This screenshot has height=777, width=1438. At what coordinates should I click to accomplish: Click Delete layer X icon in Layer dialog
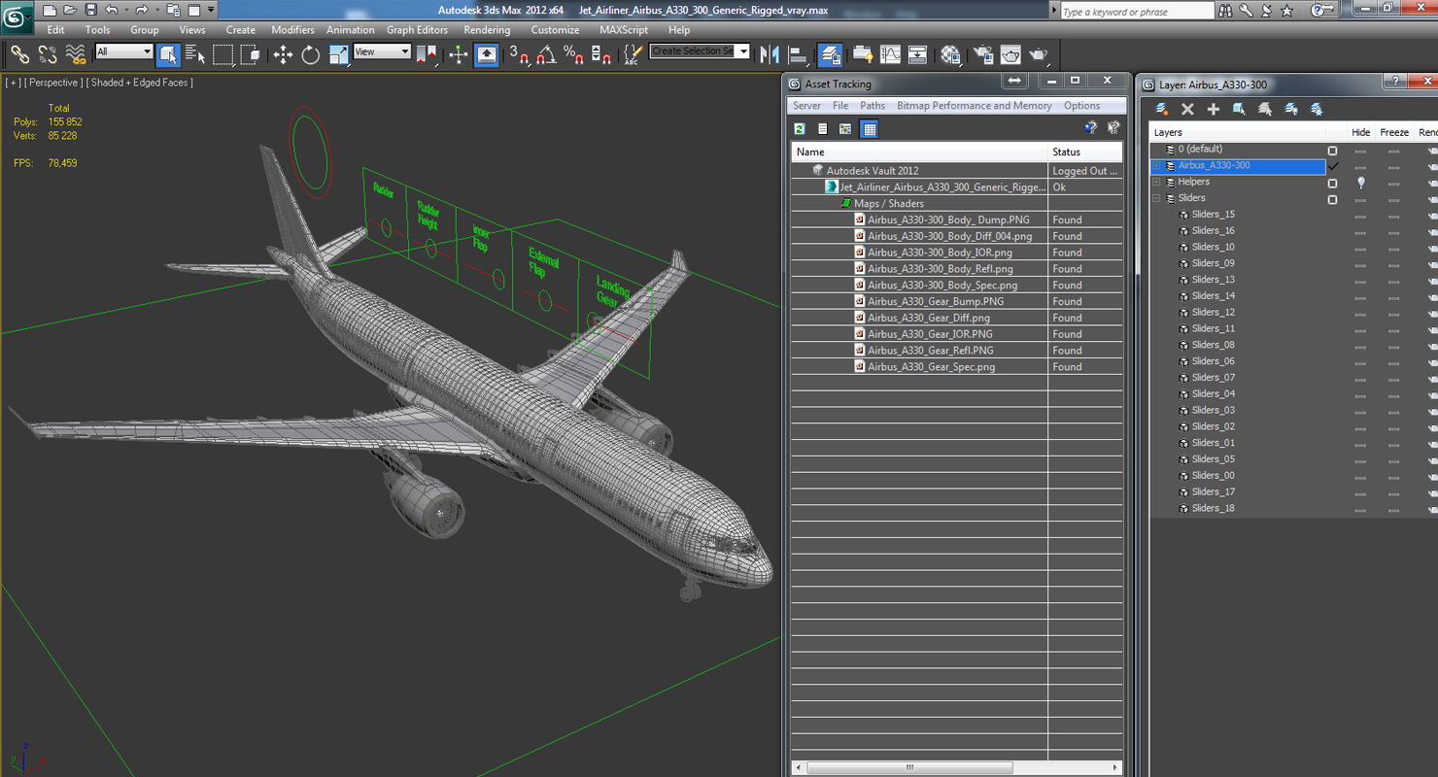tap(1187, 109)
